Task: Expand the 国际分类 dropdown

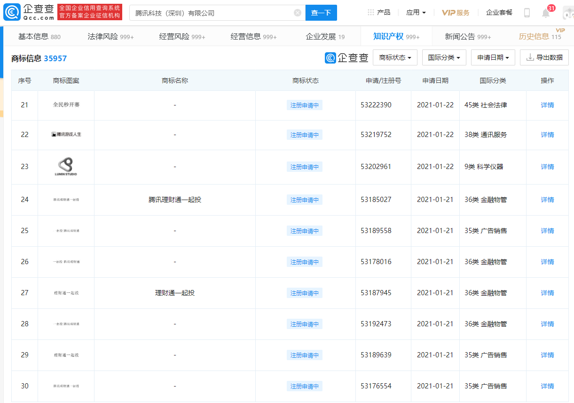Action: point(444,57)
